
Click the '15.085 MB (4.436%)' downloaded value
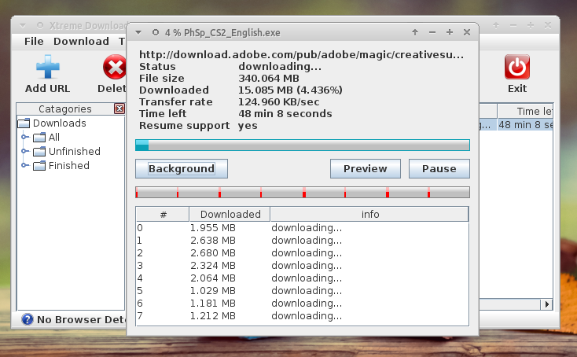(290, 90)
